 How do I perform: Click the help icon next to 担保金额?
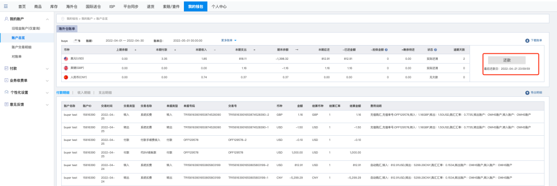click(386, 50)
